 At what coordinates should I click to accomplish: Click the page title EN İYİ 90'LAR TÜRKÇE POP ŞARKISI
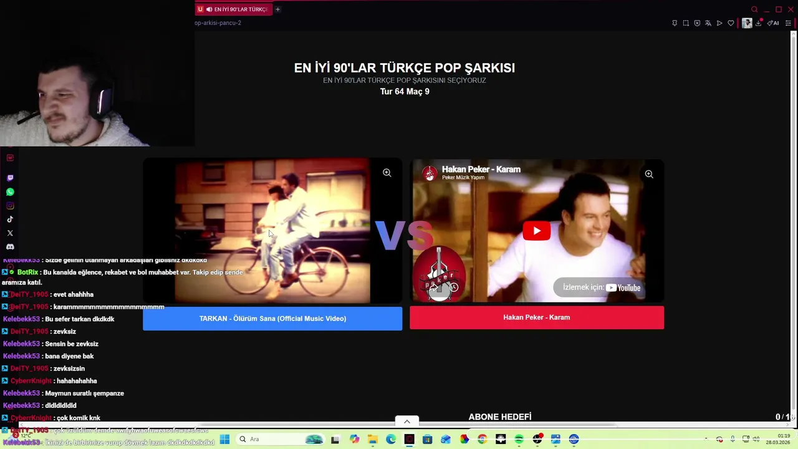coord(405,68)
